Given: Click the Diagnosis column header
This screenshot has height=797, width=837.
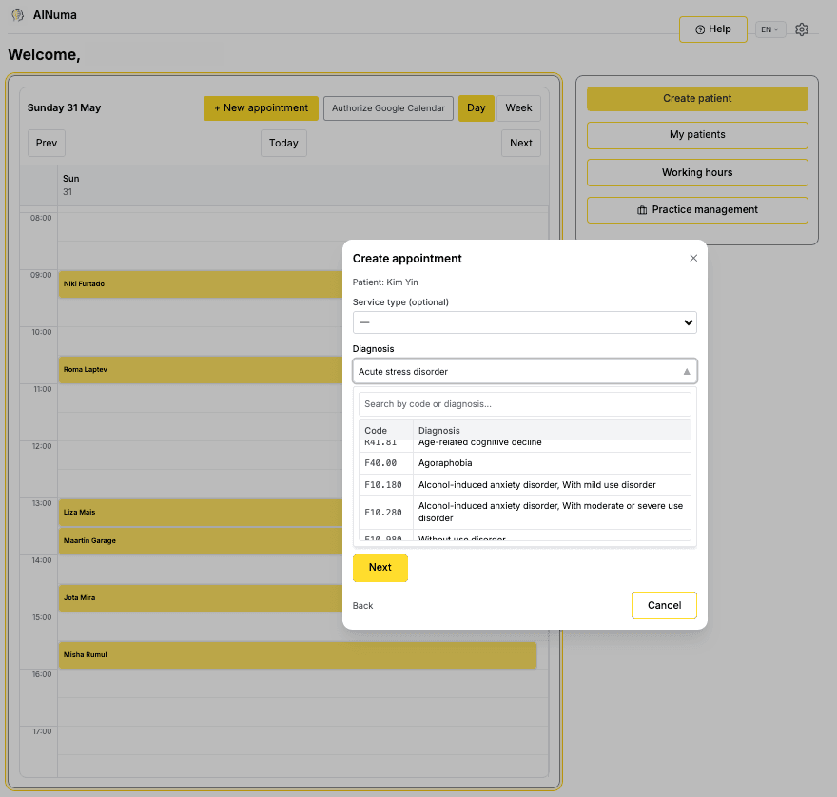Looking at the screenshot, I should coord(552,430).
